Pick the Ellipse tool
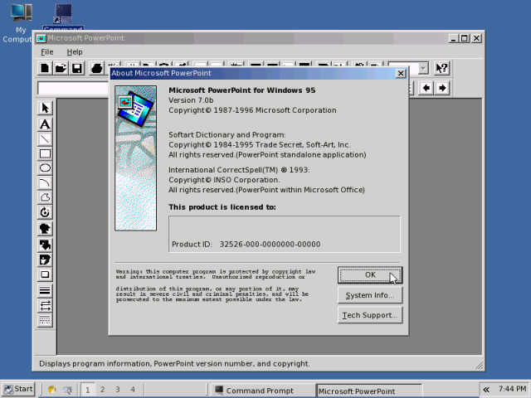531x398 pixels. [45, 168]
